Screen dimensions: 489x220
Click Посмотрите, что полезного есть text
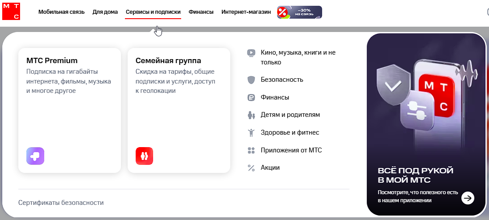coord(418,196)
